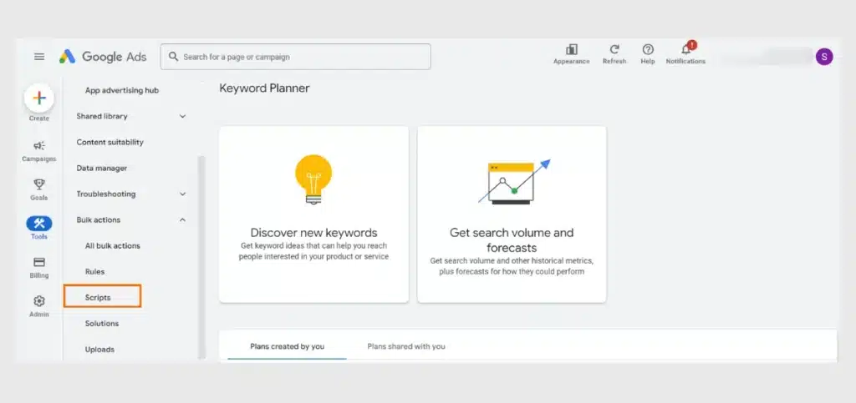Open Rules under Bulk actions
The width and height of the screenshot is (856, 403).
point(94,272)
